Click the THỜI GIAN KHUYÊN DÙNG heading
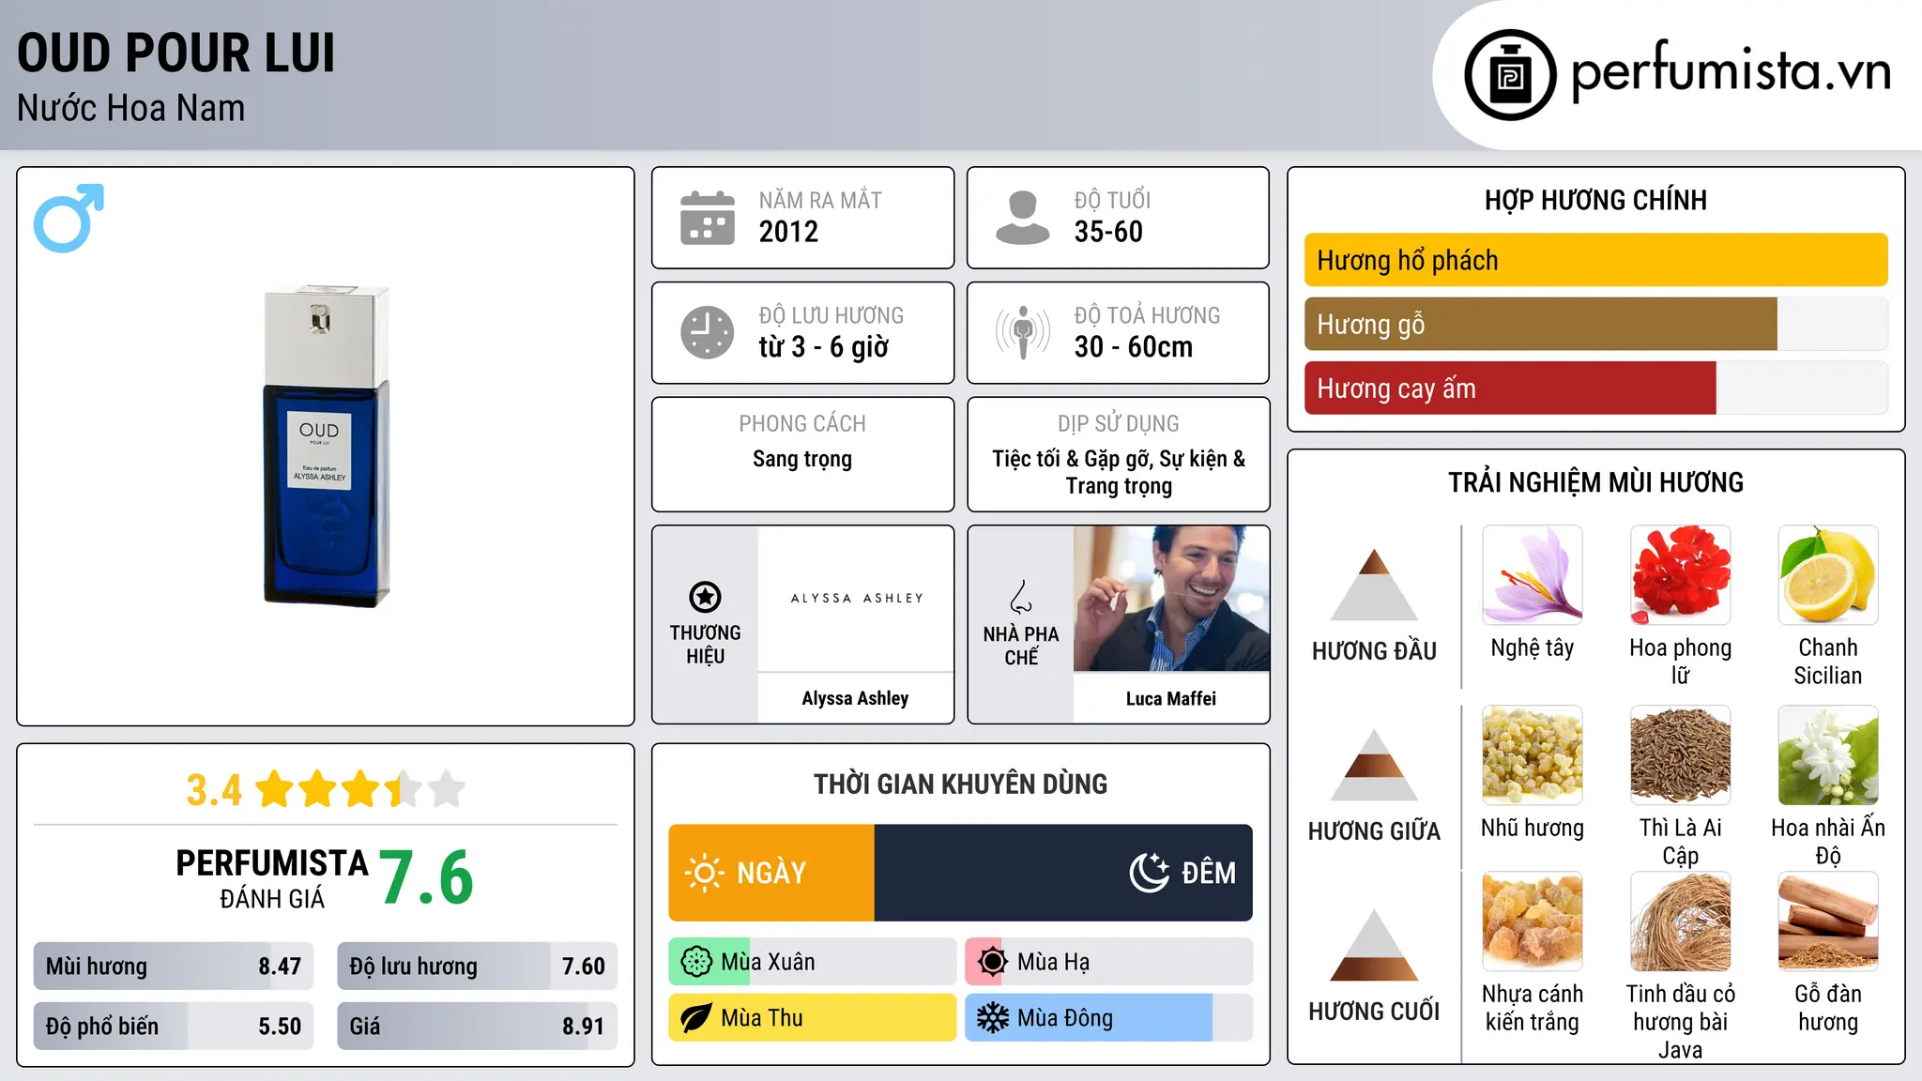The image size is (1922, 1081). click(x=960, y=784)
